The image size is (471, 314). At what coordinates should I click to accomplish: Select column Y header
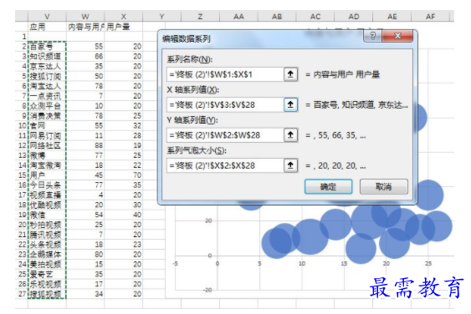161,17
